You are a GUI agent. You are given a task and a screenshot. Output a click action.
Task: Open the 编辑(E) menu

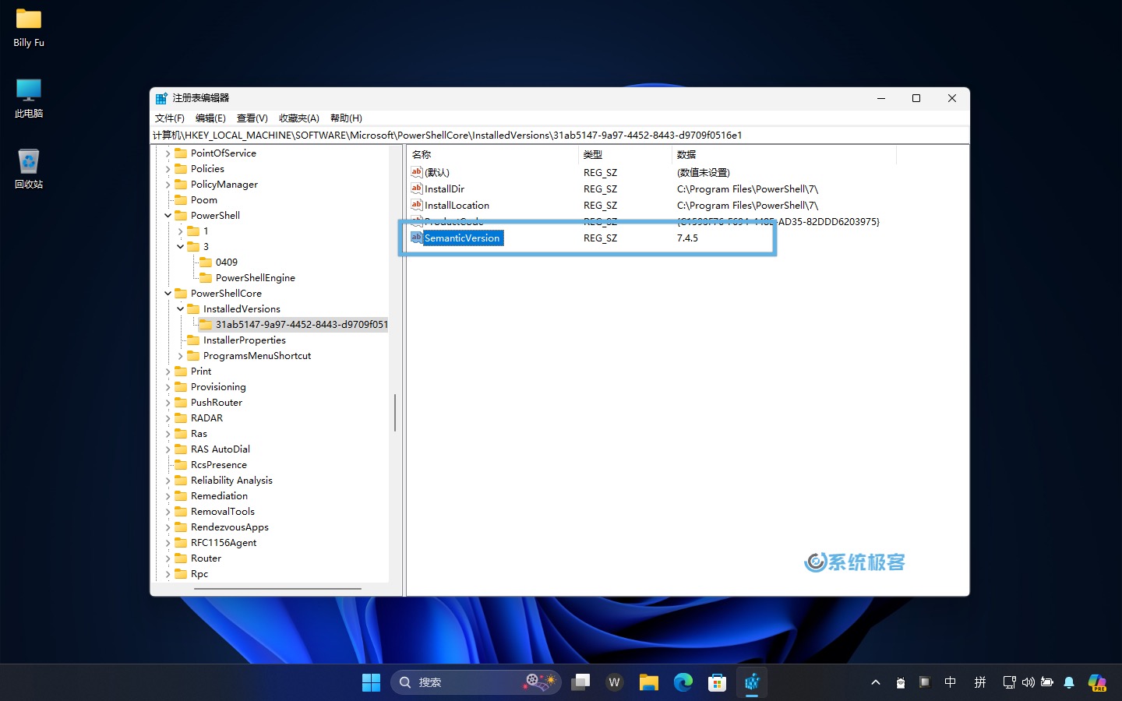coord(210,118)
